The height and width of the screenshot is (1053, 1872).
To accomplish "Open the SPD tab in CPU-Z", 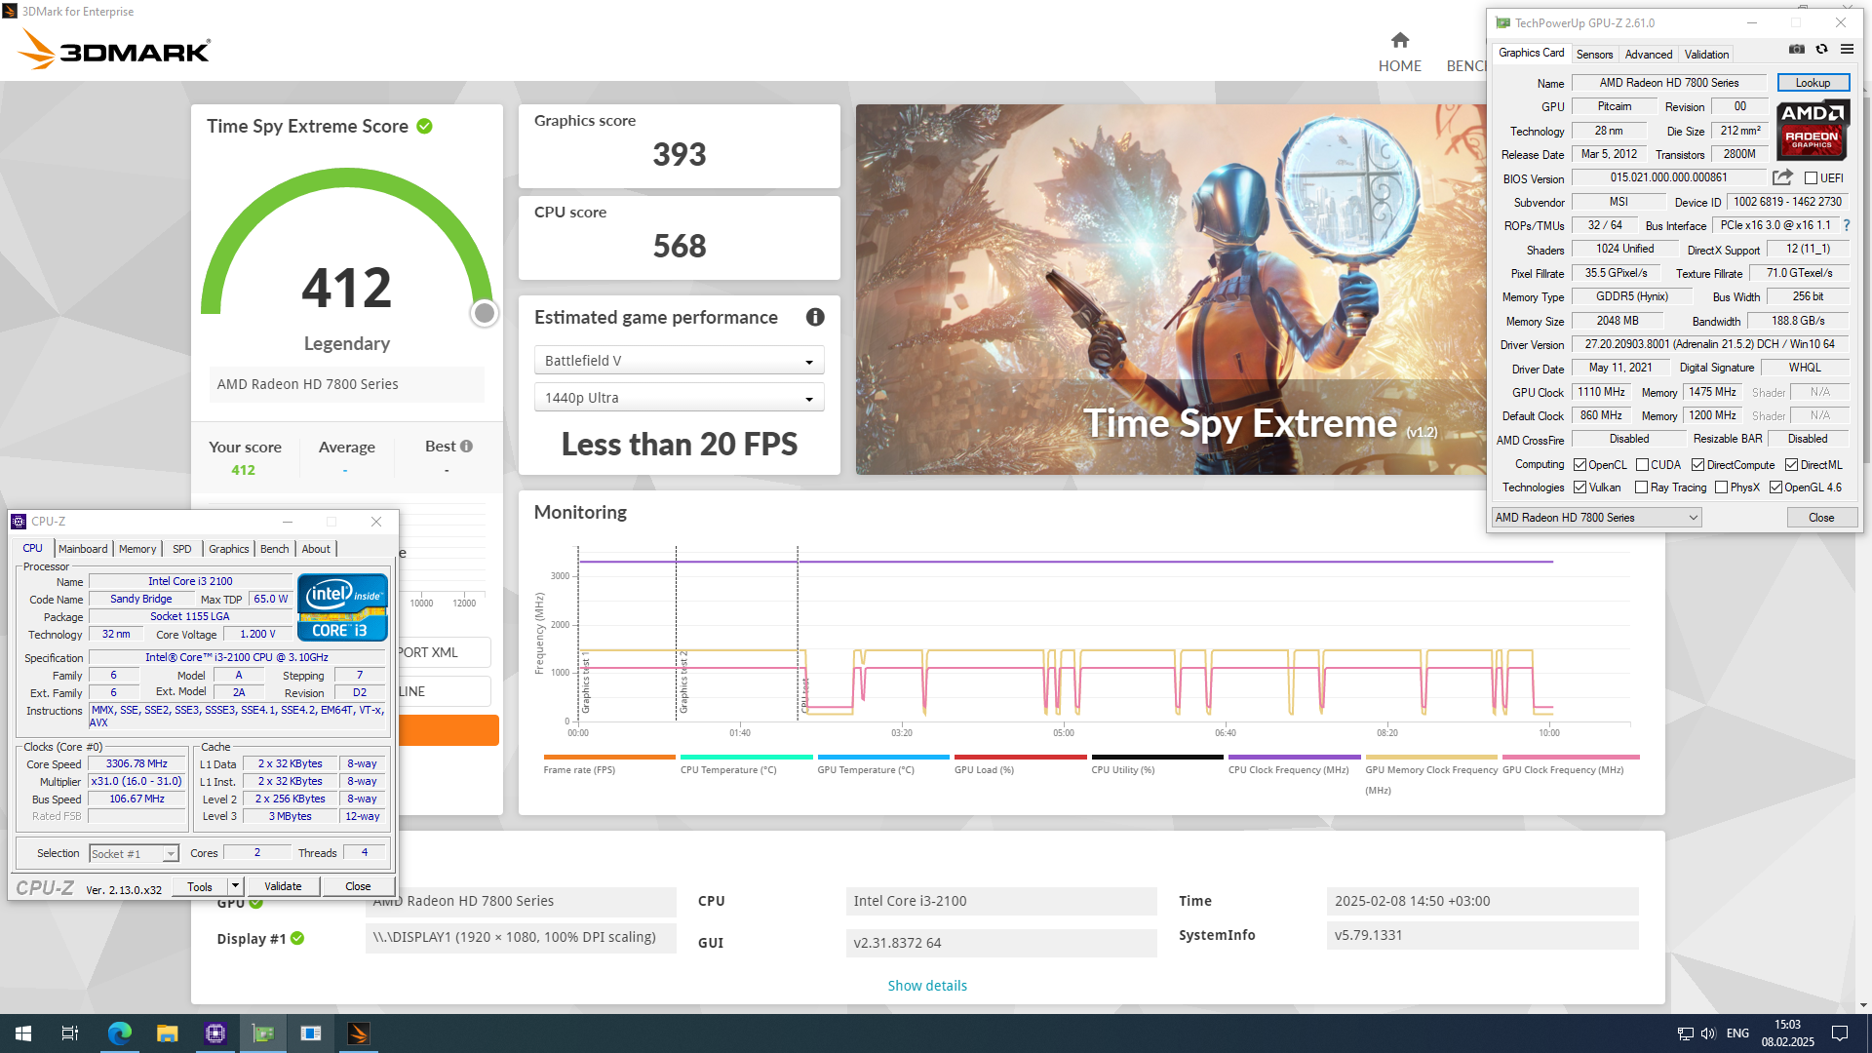I will [182, 549].
